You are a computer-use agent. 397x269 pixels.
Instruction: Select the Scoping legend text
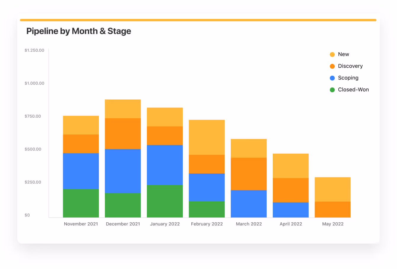(348, 78)
